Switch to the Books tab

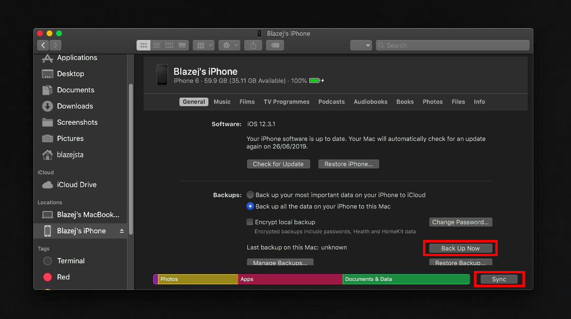click(405, 102)
